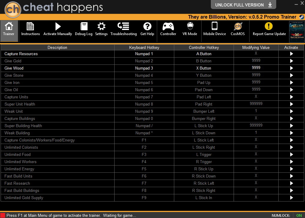Click the Steam icon beside trainer title
The image size is (305, 218).
pyautogui.click(x=301, y=17)
